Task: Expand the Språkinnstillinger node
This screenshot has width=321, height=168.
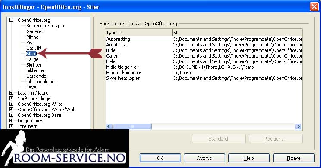Action: 12,98
